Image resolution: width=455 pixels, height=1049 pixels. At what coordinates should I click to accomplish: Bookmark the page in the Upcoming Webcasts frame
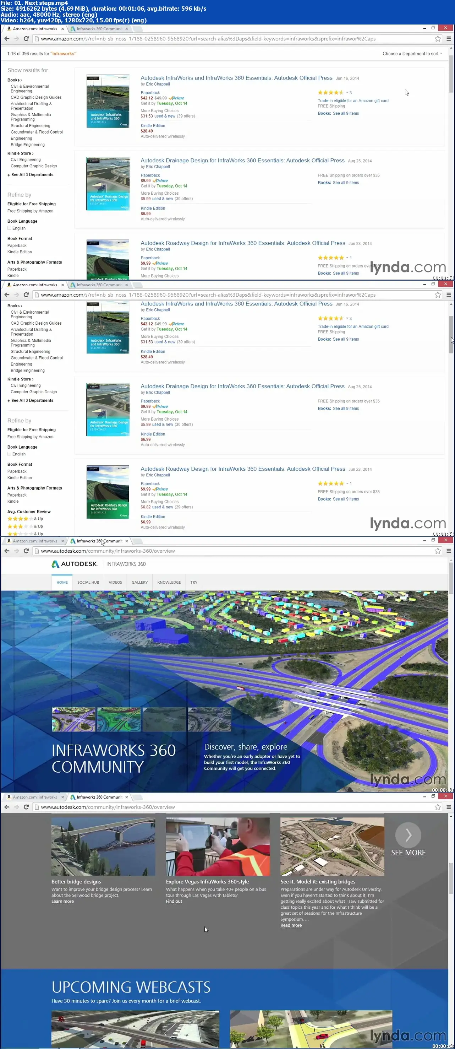tap(438, 807)
